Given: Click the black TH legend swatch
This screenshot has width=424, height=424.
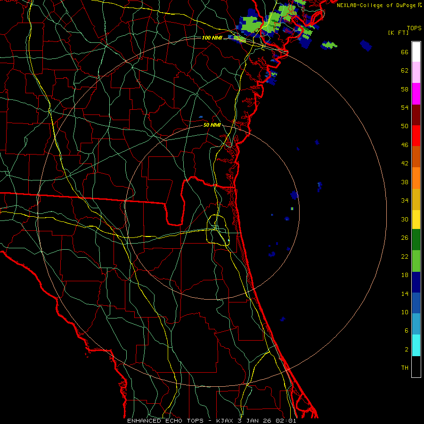Looking at the screenshot, I should click(x=416, y=367).
